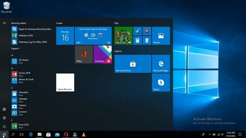Click the Start button on taskbar

[x=4, y=135]
